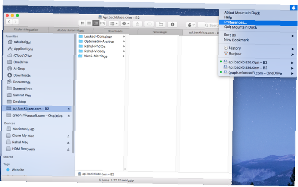The height and width of the screenshot is (187, 298).
Task: Go forward with the Finder forward arrow
Action: coord(15,22)
